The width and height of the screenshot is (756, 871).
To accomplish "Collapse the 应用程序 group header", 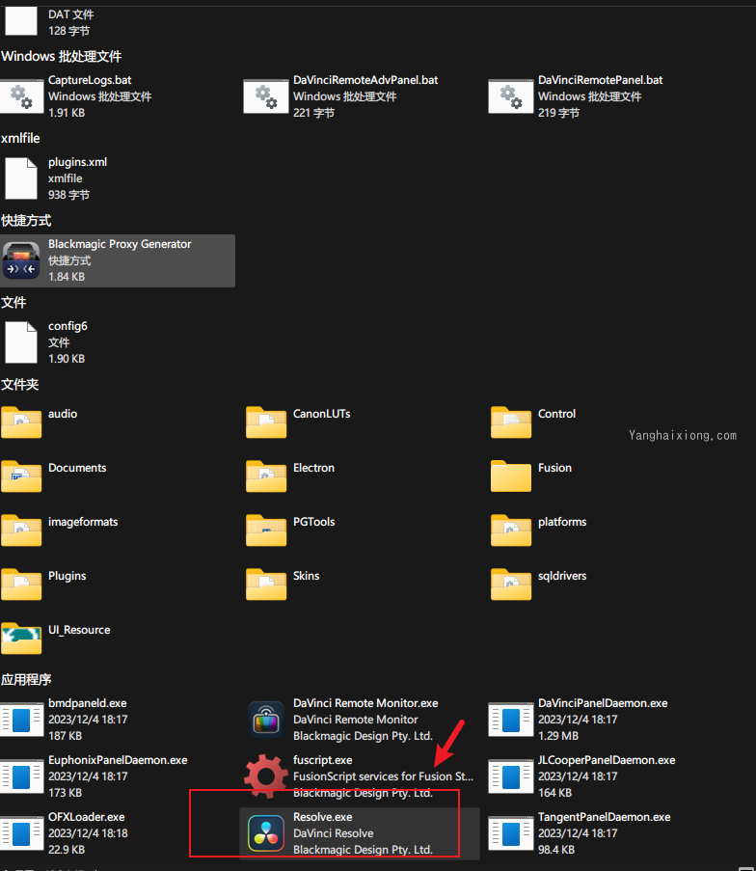I will coord(26,679).
